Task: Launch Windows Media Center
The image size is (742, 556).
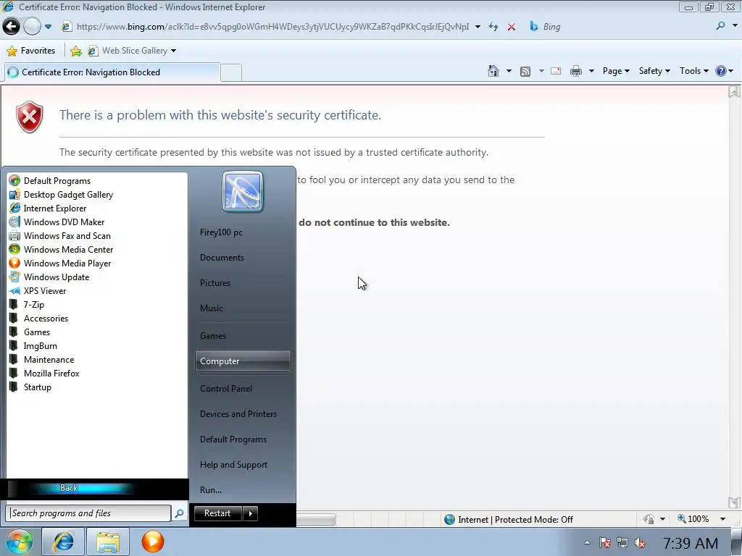Action: pyautogui.click(x=97, y=249)
